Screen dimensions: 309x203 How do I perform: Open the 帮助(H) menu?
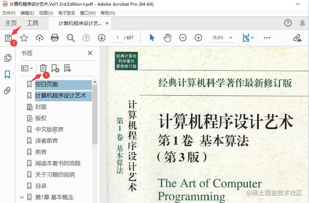click(108, 13)
